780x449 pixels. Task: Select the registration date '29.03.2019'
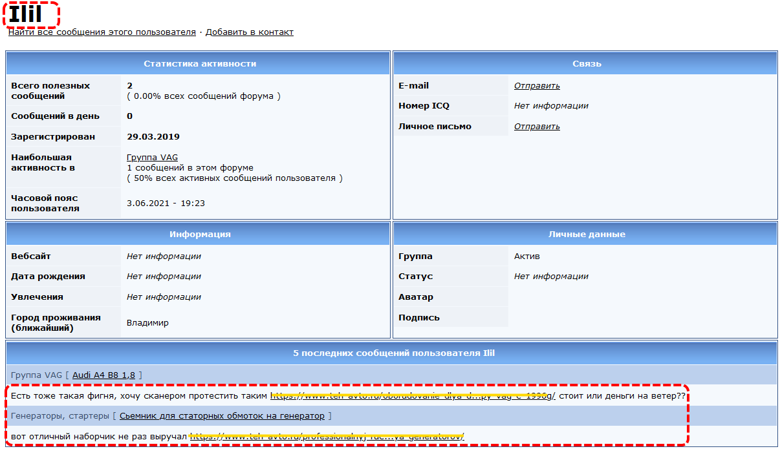(153, 136)
